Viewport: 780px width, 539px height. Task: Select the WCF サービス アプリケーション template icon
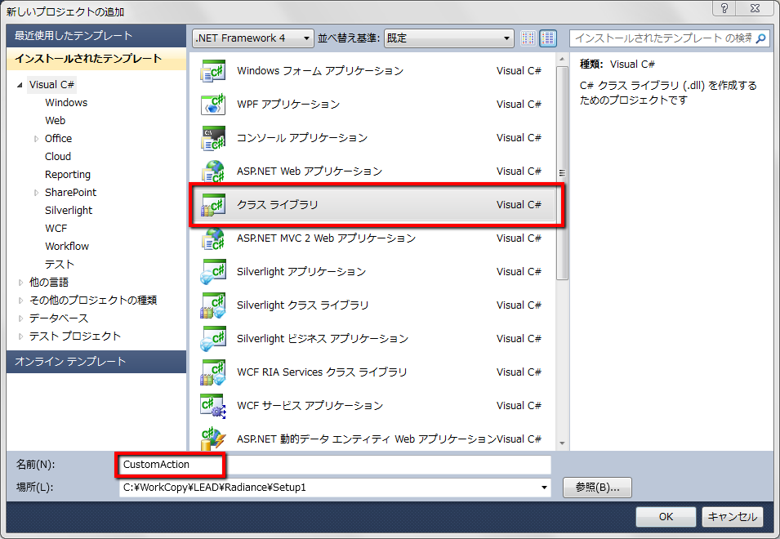213,405
